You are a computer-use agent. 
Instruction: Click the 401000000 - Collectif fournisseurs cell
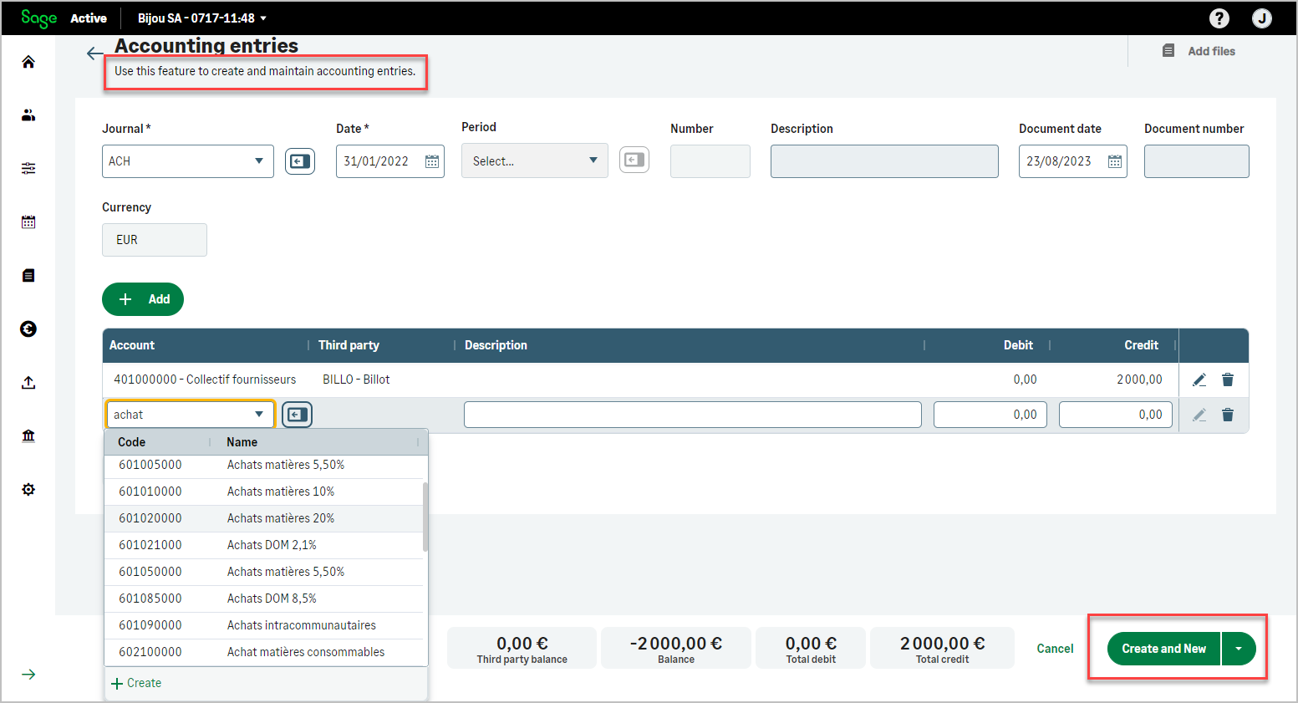pyautogui.click(x=205, y=380)
